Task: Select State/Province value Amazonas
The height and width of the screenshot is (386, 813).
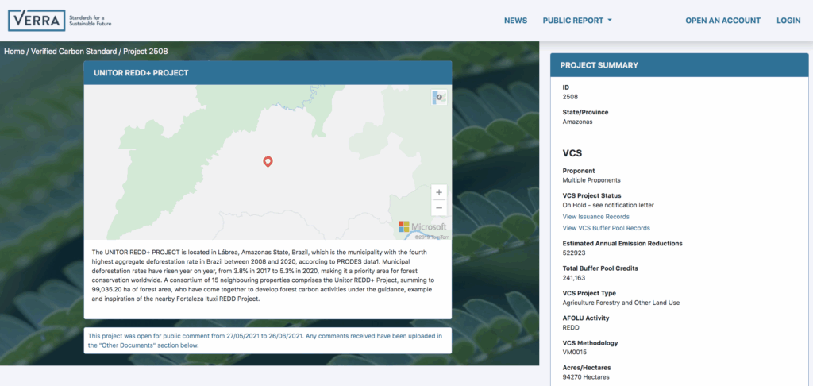Action: coord(577,122)
